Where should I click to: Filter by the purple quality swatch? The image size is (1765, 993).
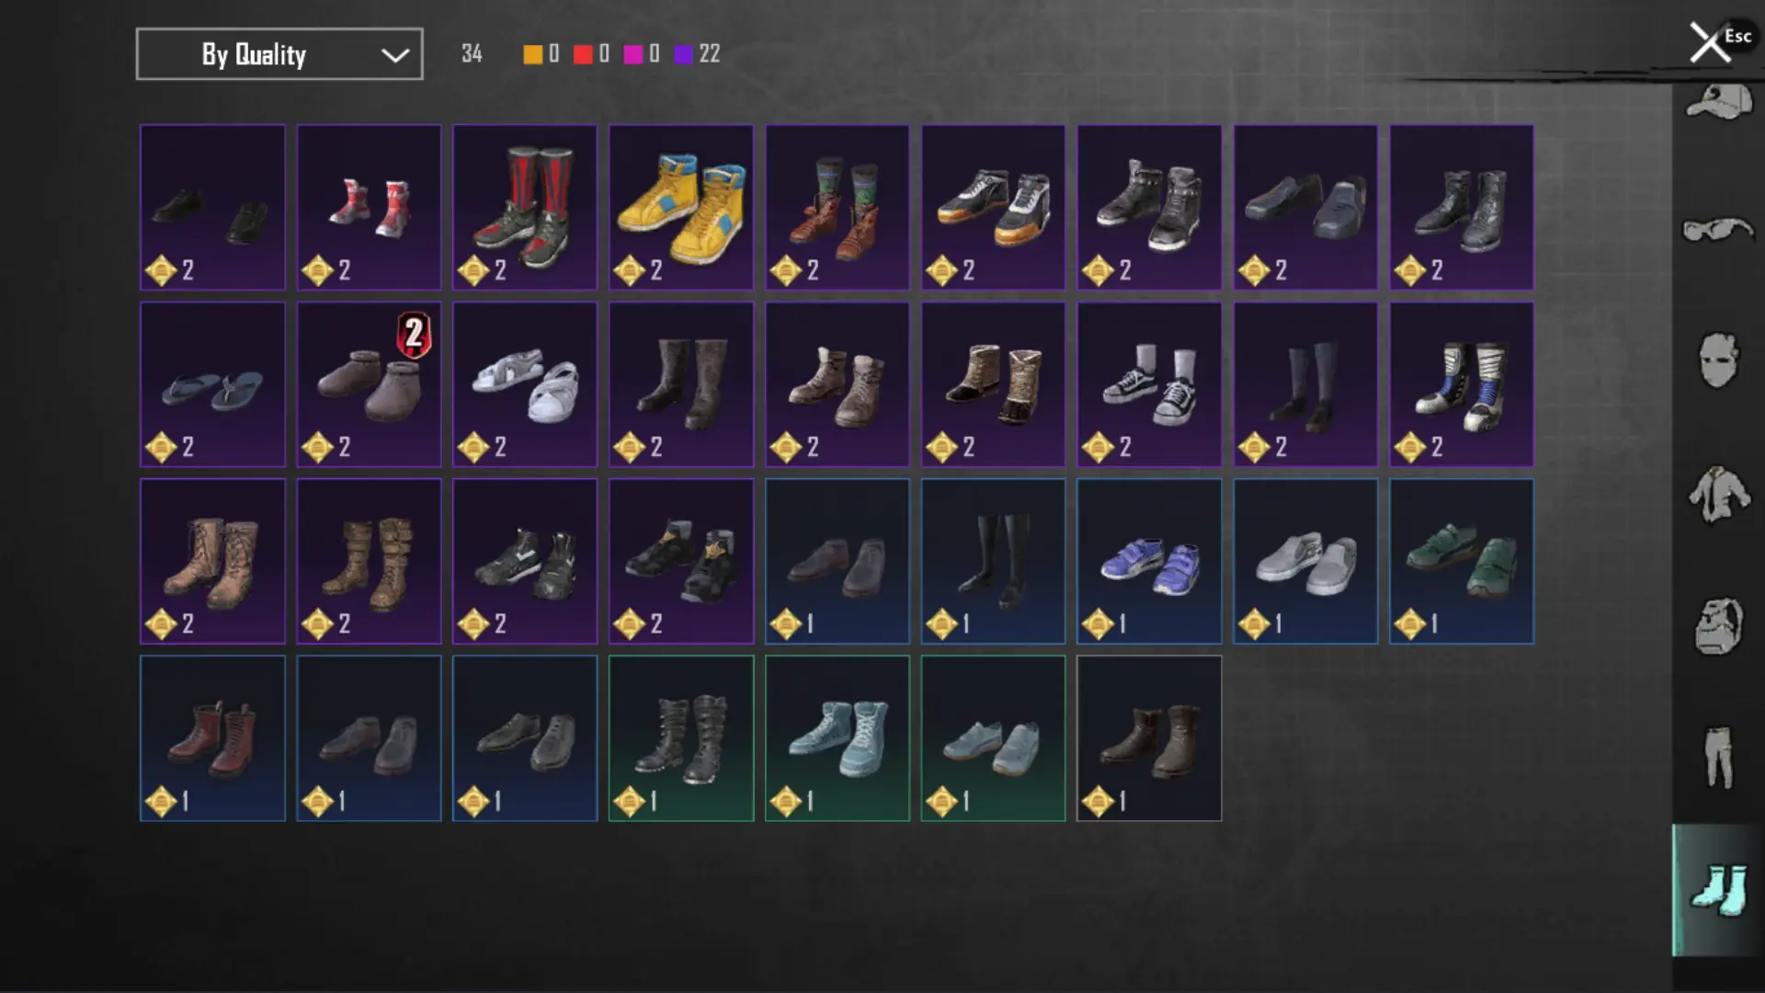point(683,54)
